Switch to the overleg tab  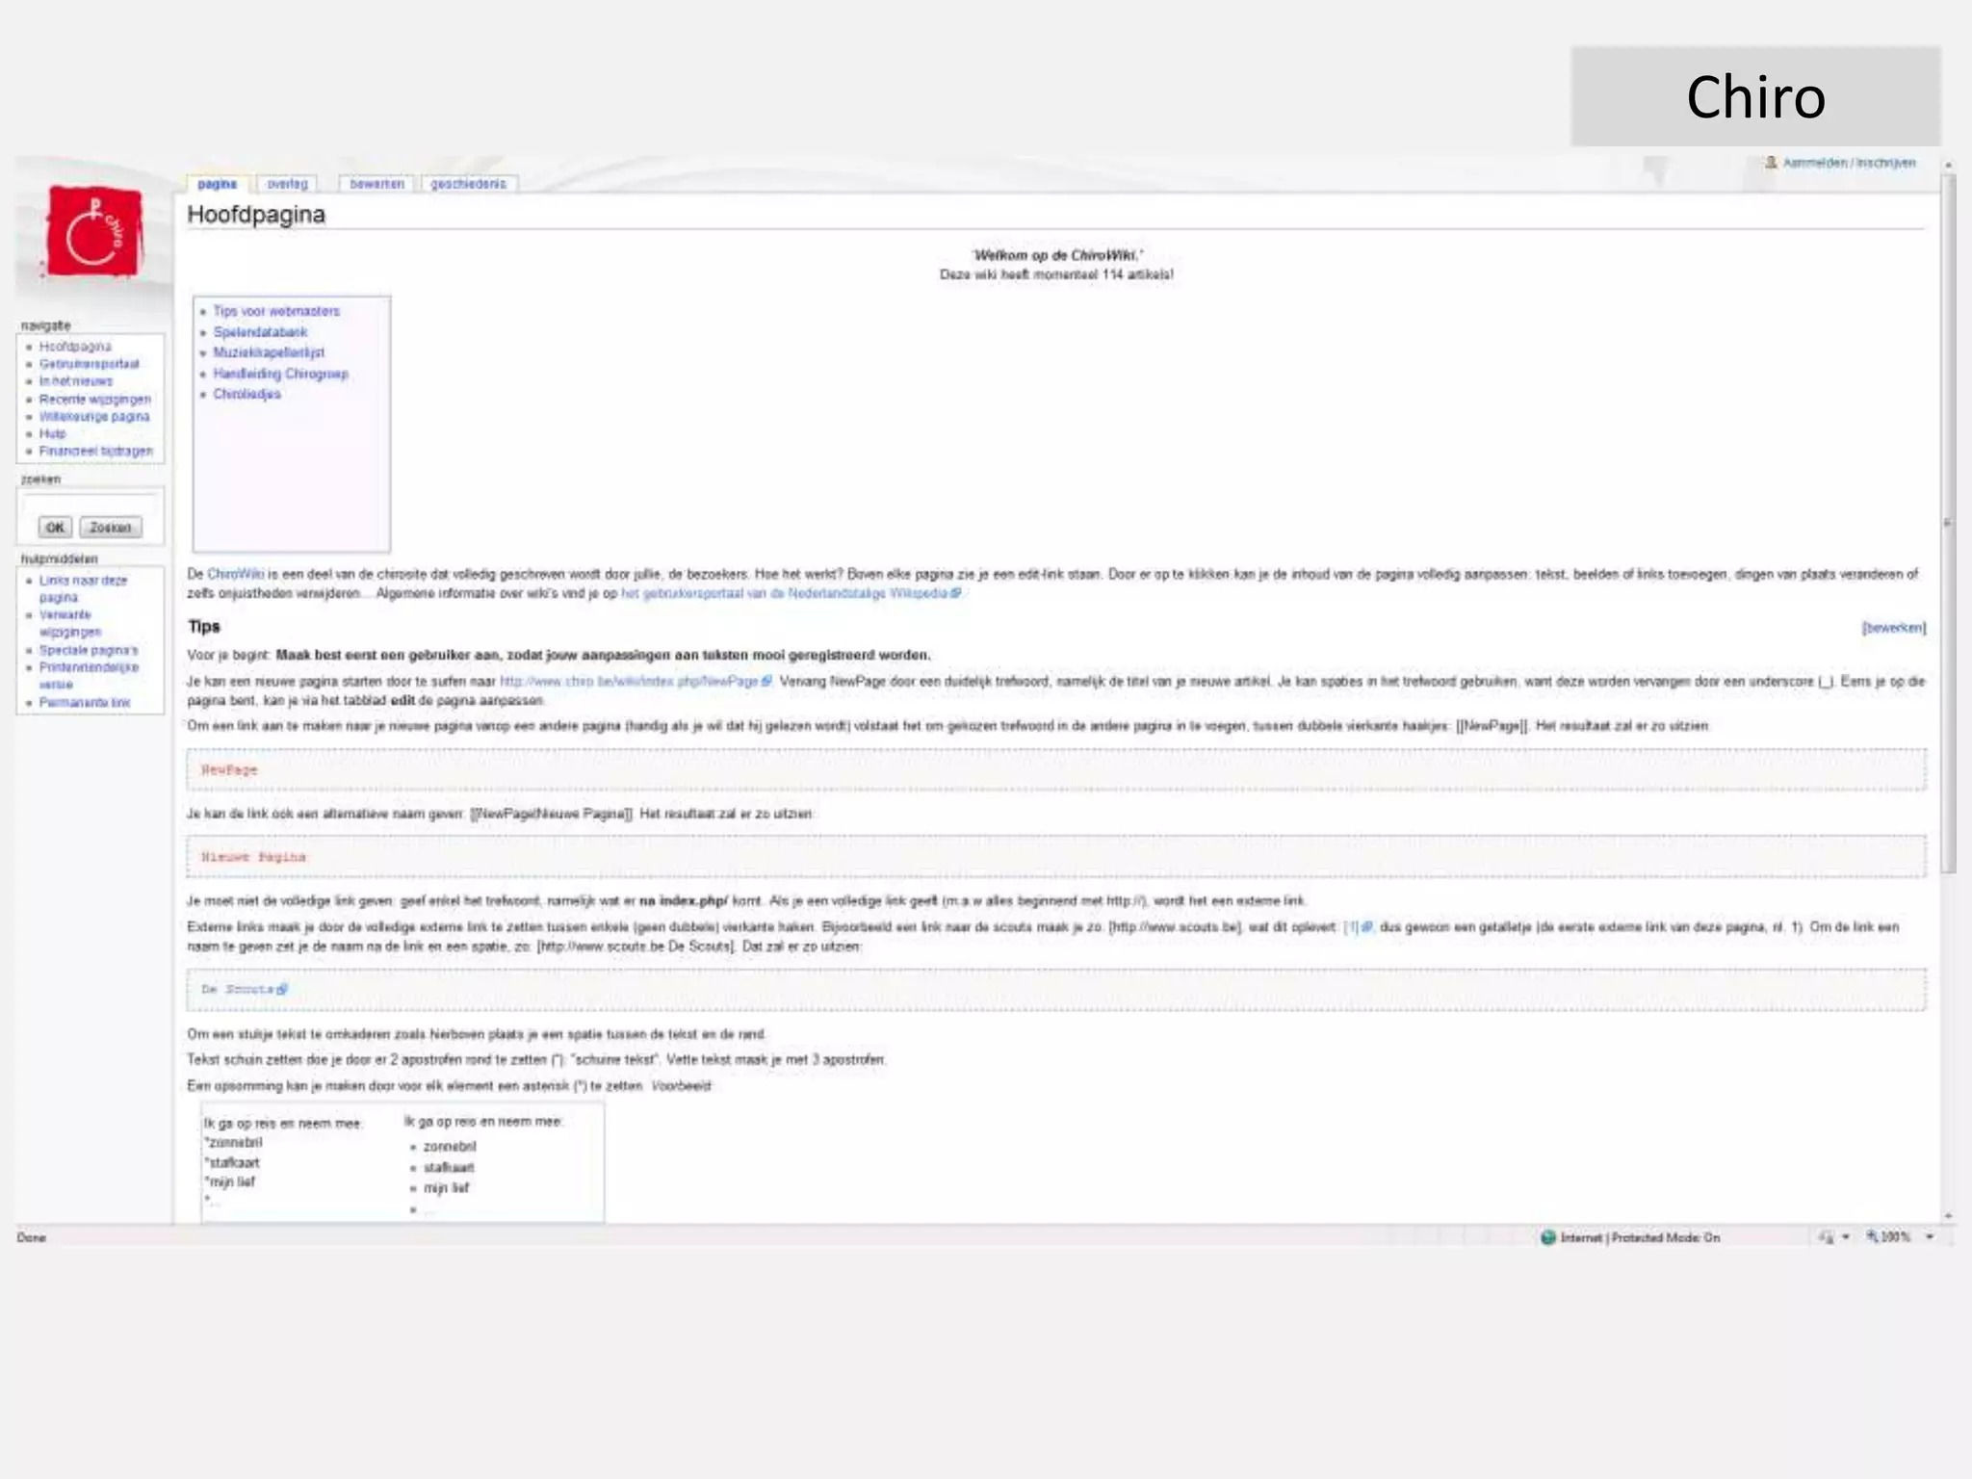(x=287, y=184)
